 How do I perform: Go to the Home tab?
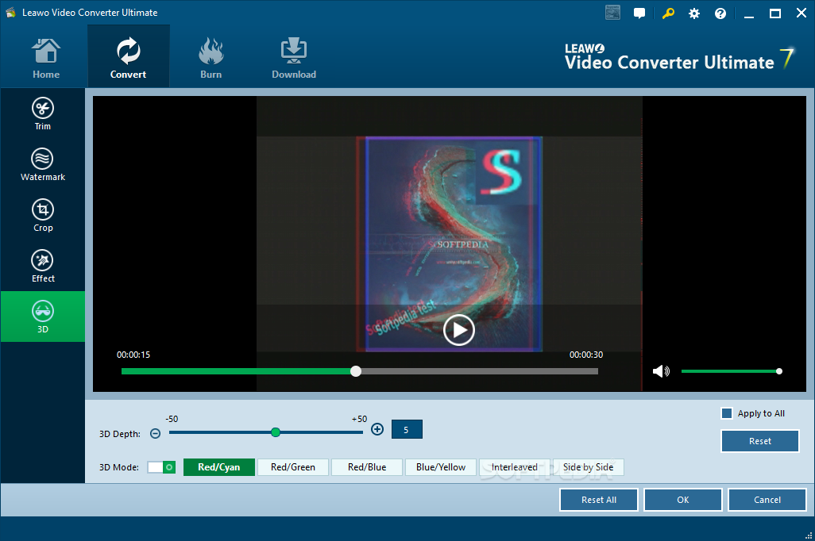(x=46, y=58)
